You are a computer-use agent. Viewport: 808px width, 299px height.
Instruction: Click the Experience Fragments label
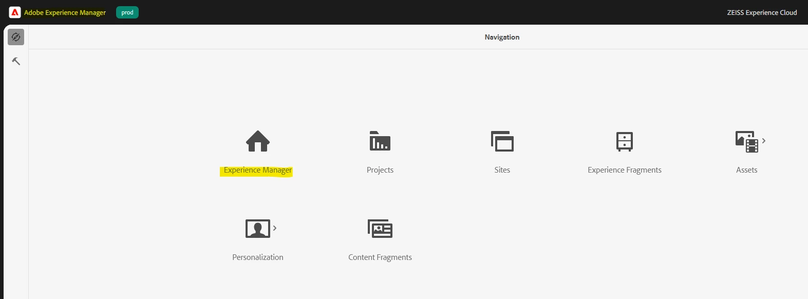625,170
